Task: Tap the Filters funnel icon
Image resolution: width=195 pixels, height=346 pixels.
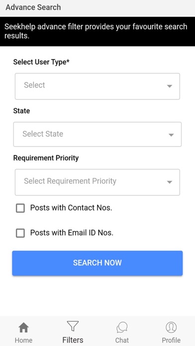Action: point(73,326)
